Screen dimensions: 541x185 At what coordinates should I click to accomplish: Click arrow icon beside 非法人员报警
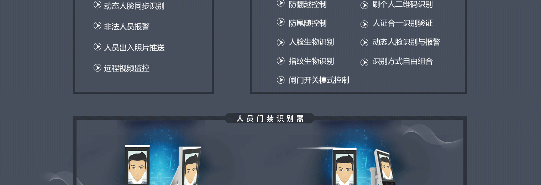98,26
